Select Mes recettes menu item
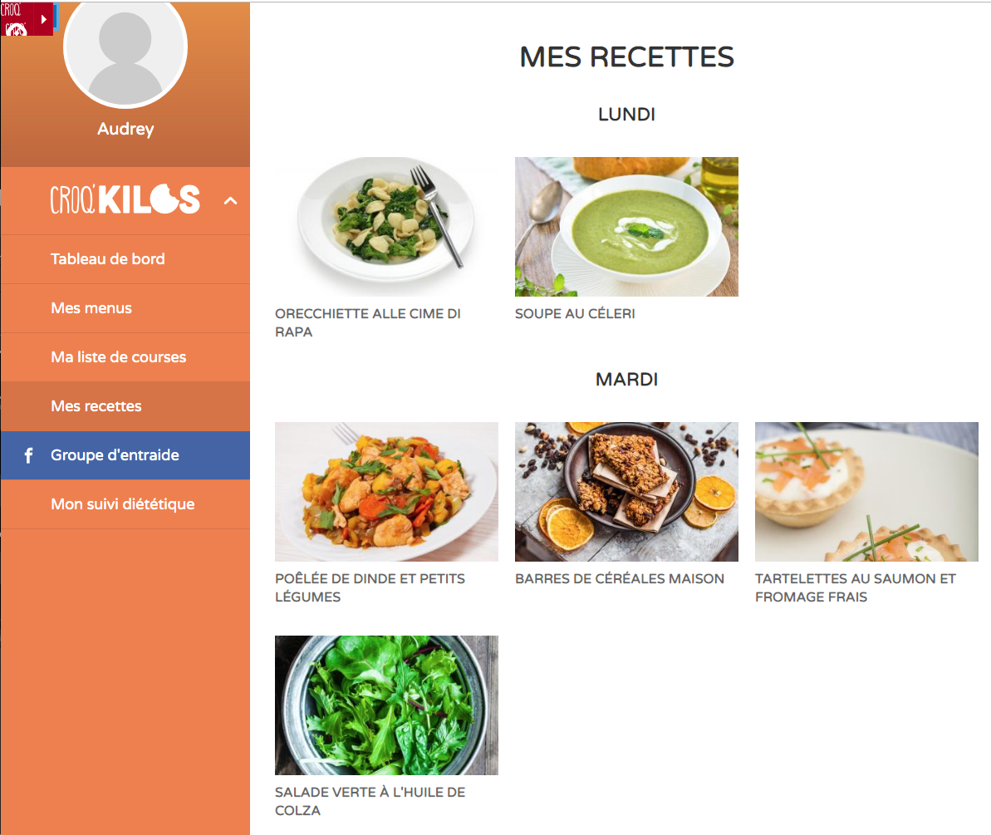 125,406
